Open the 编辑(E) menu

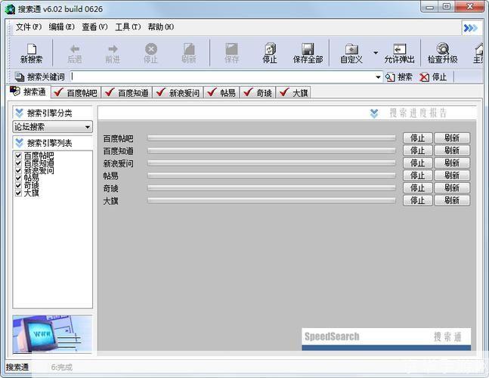pos(61,27)
